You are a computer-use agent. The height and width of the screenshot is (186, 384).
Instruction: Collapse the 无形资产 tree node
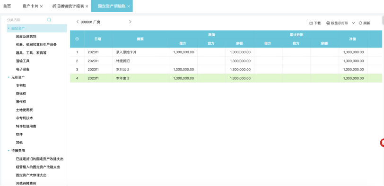click(9, 77)
